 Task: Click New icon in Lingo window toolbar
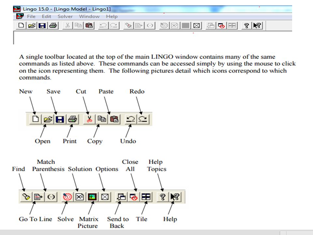pos(21,25)
